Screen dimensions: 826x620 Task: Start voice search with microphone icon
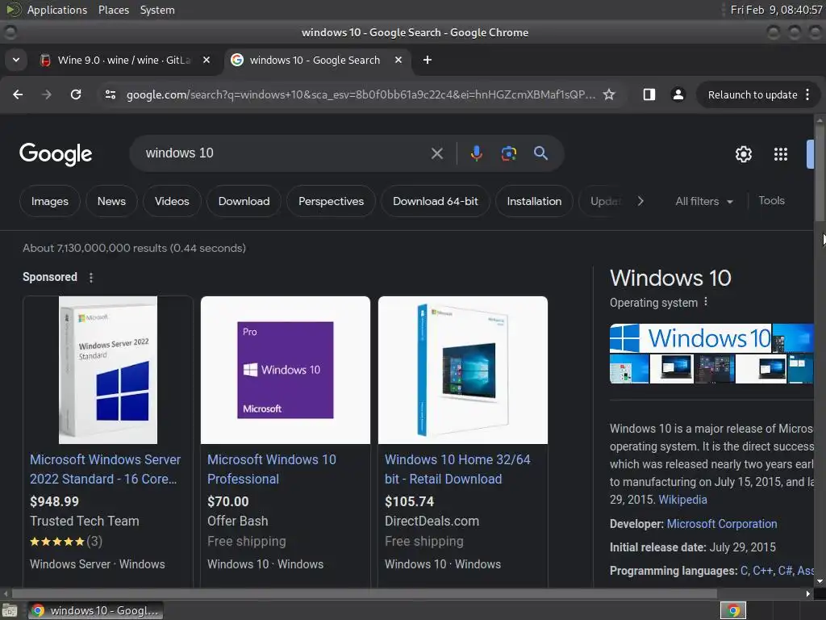(x=476, y=153)
